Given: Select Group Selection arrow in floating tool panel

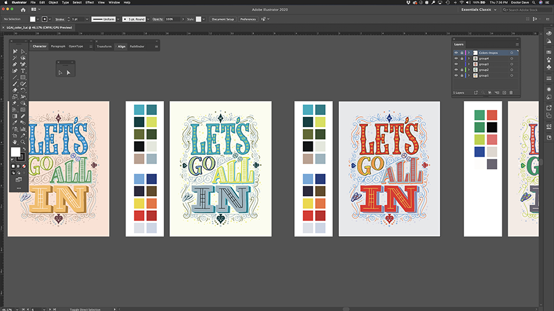Looking at the screenshot, I should click(68, 73).
